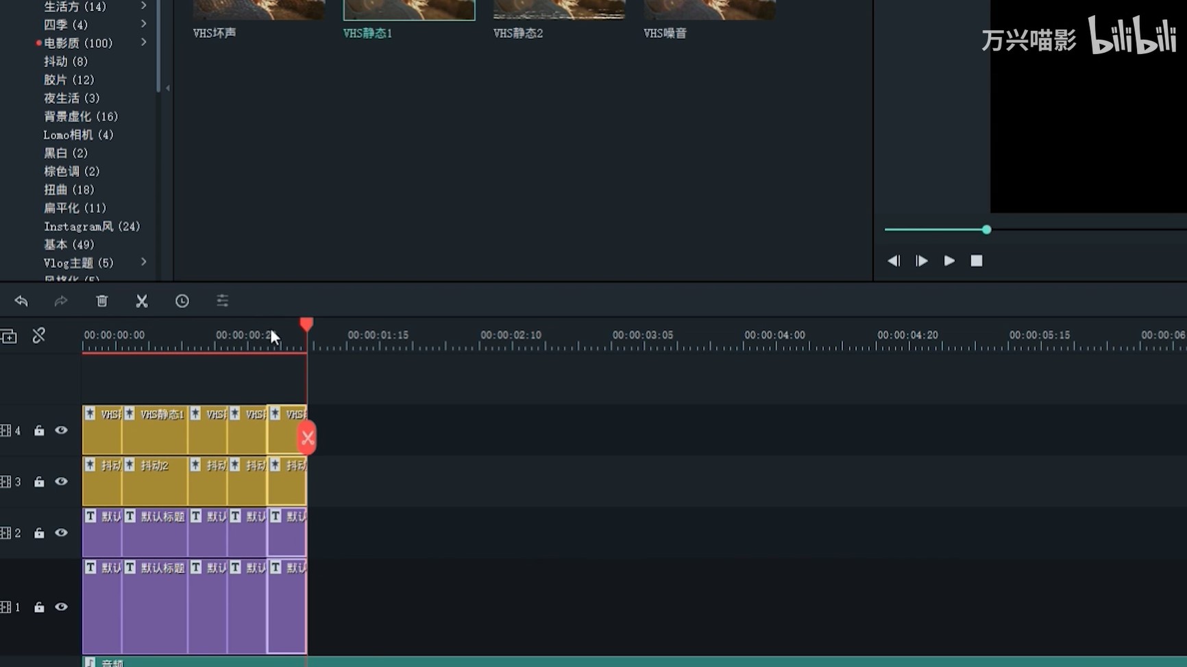Click the preview progress slider handle
The image size is (1187, 667).
pyautogui.click(x=986, y=230)
